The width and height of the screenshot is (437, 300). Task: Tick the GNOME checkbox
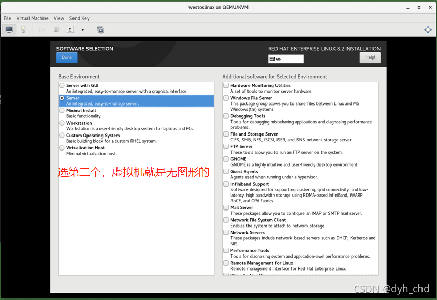[x=226, y=159]
